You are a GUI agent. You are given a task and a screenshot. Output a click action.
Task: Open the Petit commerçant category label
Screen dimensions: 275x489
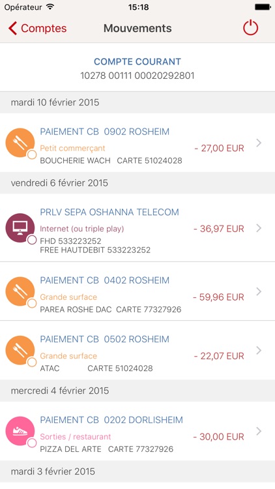(72, 148)
